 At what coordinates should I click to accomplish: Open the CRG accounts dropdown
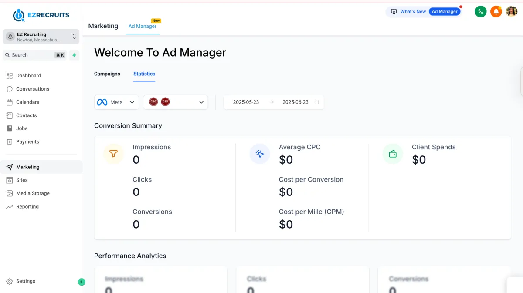tap(176, 102)
